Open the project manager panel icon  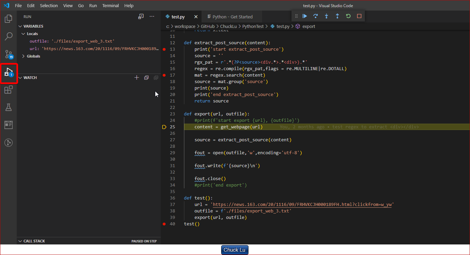click(9, 125)
